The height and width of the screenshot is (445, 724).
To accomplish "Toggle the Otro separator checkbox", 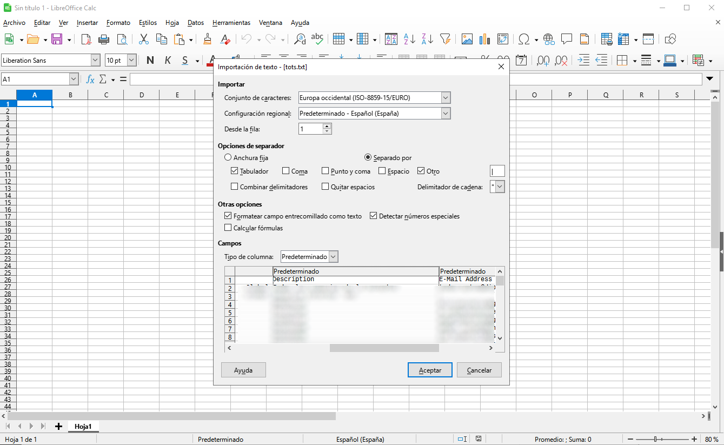I will click(421, 171).
